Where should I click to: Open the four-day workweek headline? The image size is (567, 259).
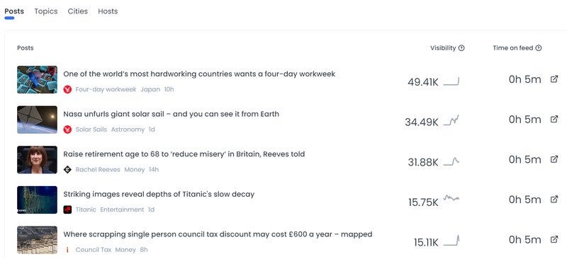point(199,74)
